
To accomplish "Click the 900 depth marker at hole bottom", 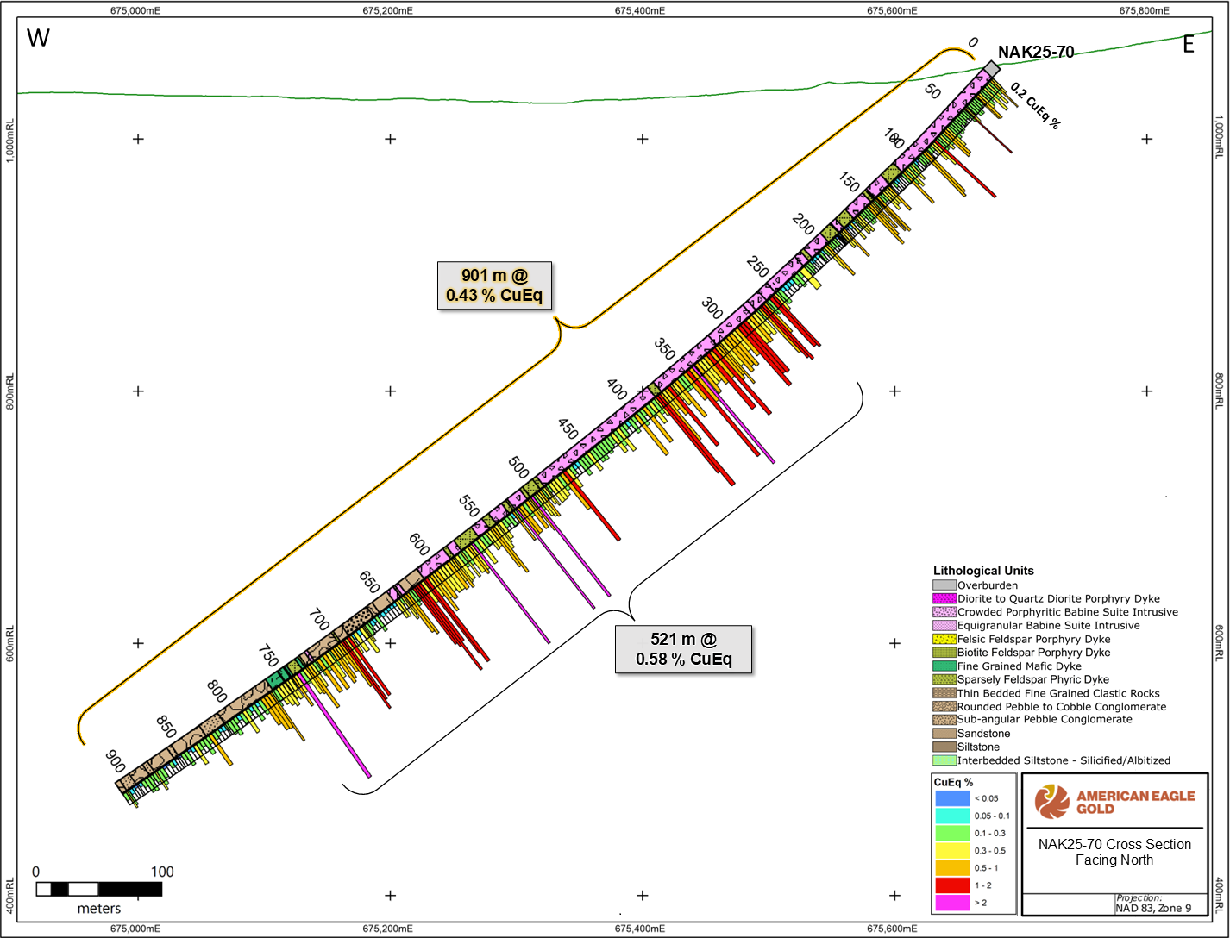I will (115, 760).
